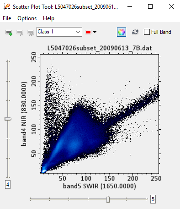Click the Scatter Plot Tool title icon
180x209 pixels.
7,6
